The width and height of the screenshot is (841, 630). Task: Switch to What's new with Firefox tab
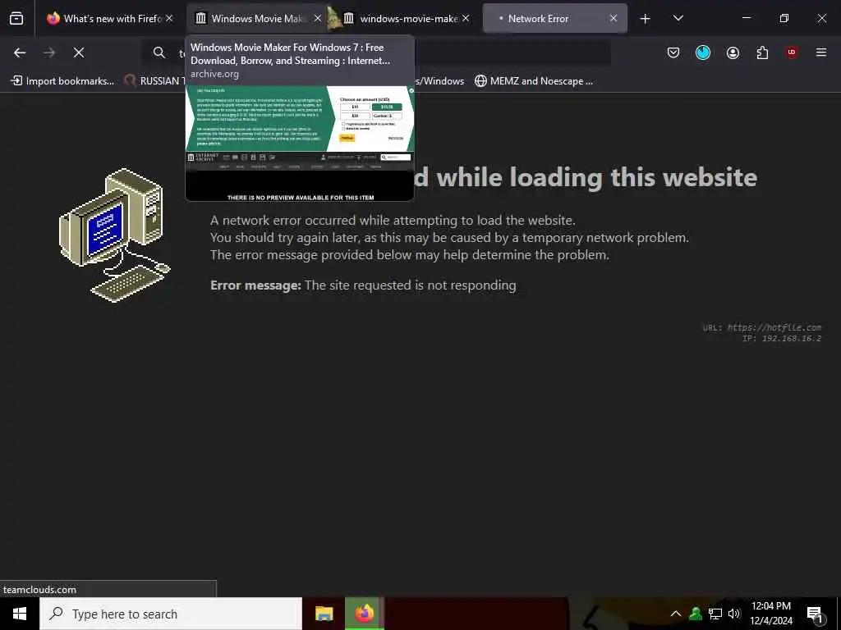point(109,18)
